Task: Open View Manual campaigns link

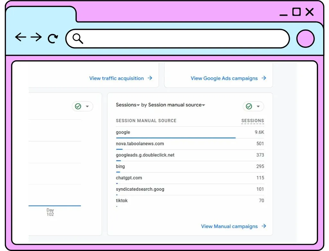Action: click(x=229, y=226)
